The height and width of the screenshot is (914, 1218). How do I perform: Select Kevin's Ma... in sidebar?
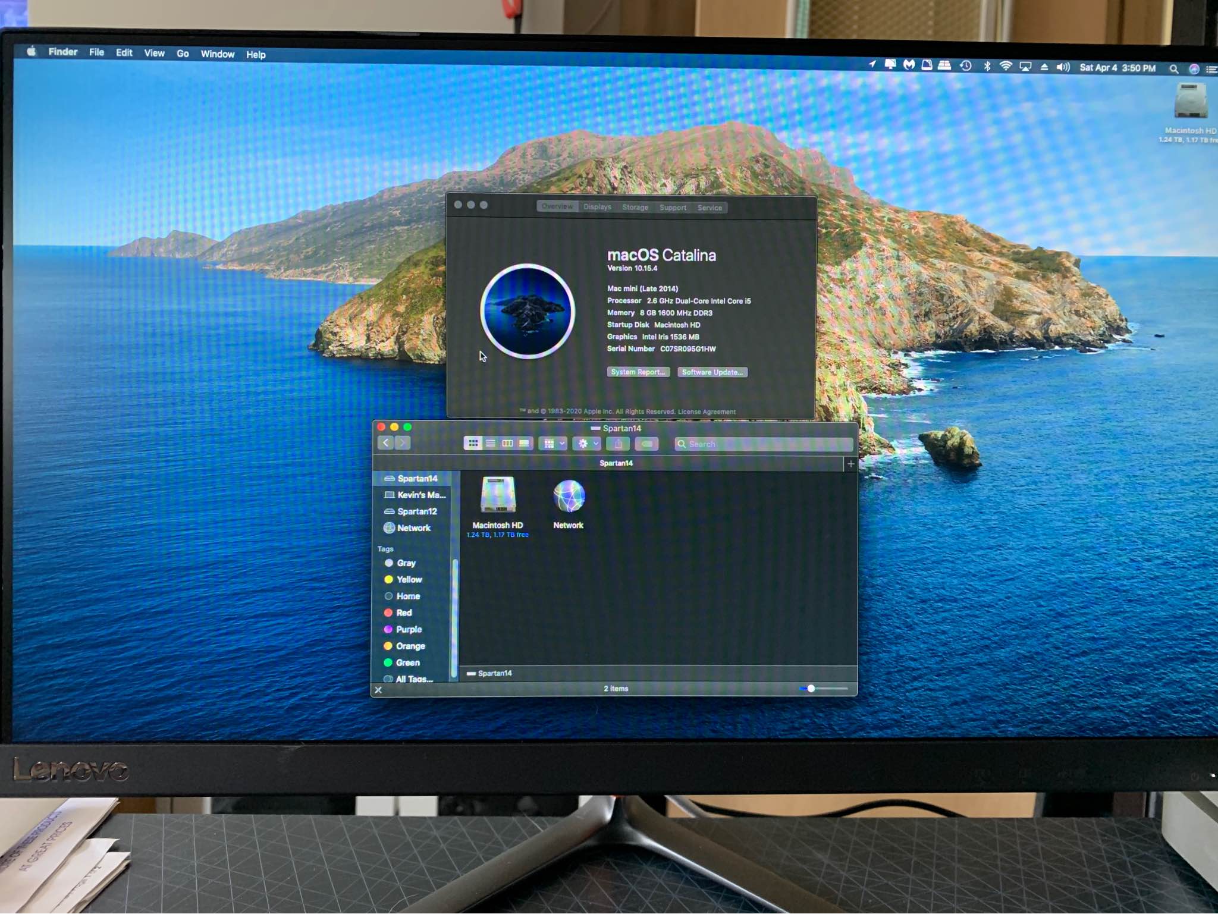(x=415, y=495)
